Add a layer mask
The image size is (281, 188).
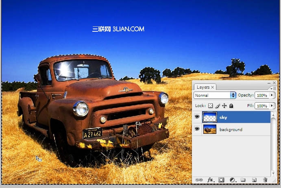[x=221, y=180]
